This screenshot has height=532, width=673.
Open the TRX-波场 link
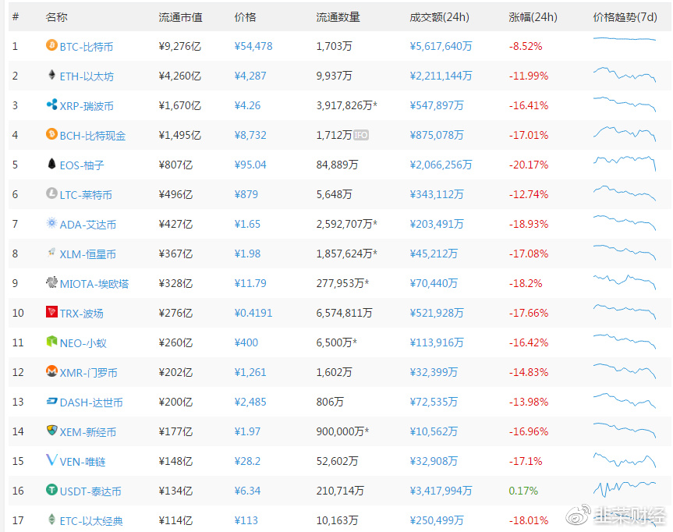(82, 314)
